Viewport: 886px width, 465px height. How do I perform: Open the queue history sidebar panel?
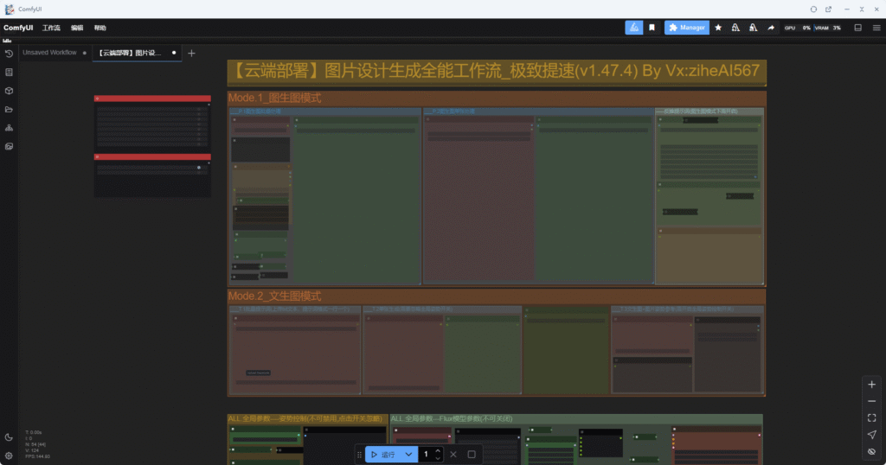click(x=9, y=54)
